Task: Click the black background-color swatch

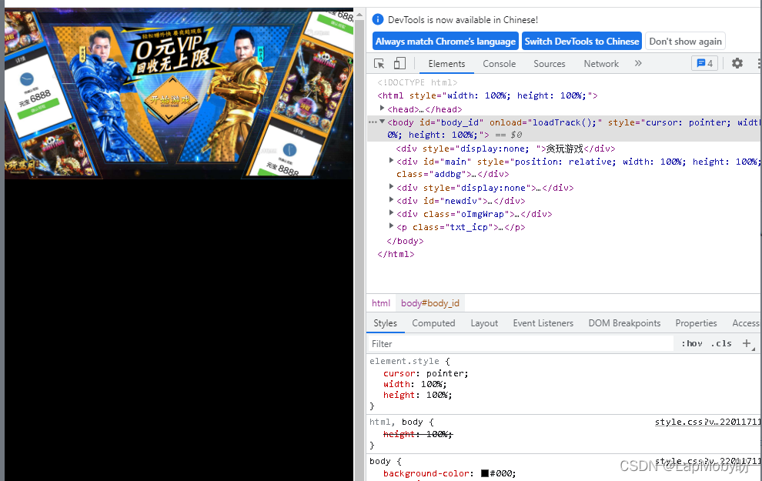Action: pos(484,473)
